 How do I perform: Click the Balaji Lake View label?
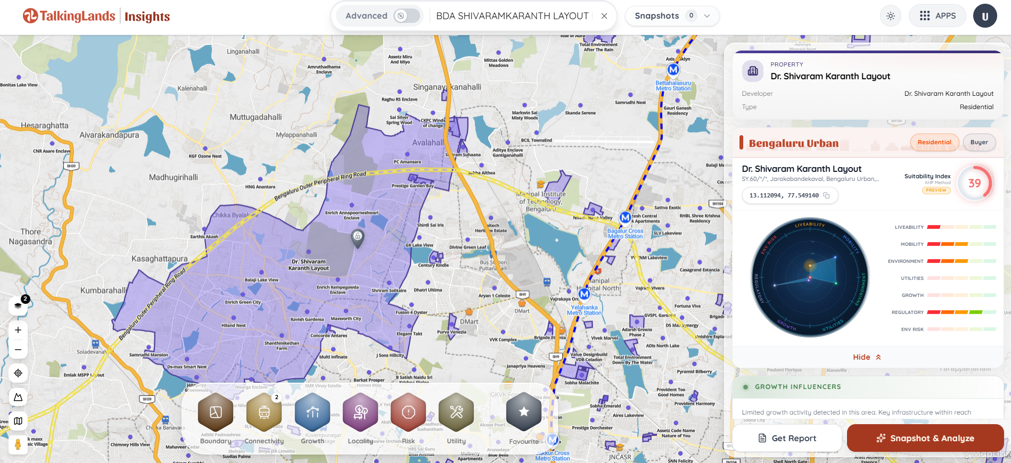pos(261,280)
